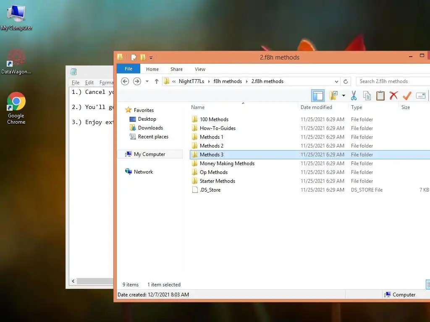
Task: Expand the address bar history dropdown
Action: pos(336,81)
